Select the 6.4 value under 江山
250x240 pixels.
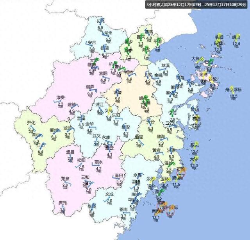pos(41,152)
